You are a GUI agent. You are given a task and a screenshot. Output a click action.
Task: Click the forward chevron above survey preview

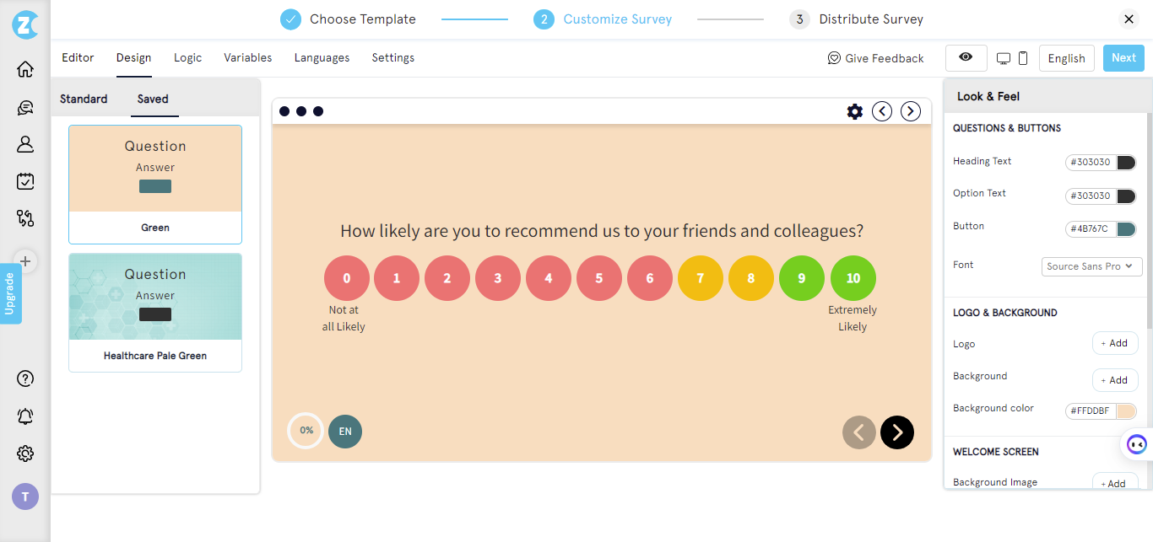click(x=910, y=110)
